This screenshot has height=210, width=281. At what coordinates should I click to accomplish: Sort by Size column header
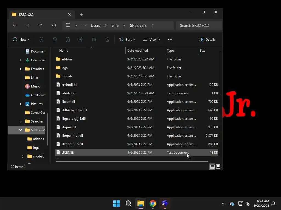pos(209,51)
